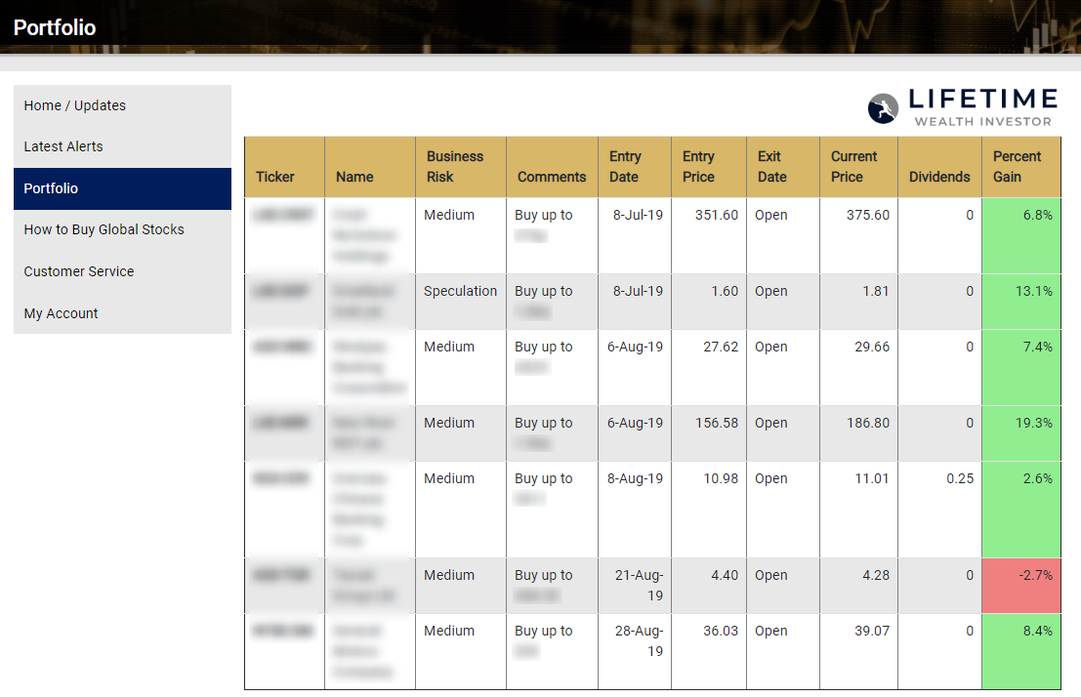Screen dimensions: 1081x697
Task: Click the Dividends column header
Action: tap(940, 168)
